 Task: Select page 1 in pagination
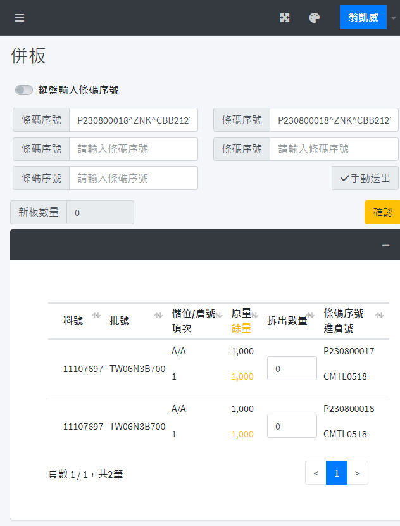point(336,473)
